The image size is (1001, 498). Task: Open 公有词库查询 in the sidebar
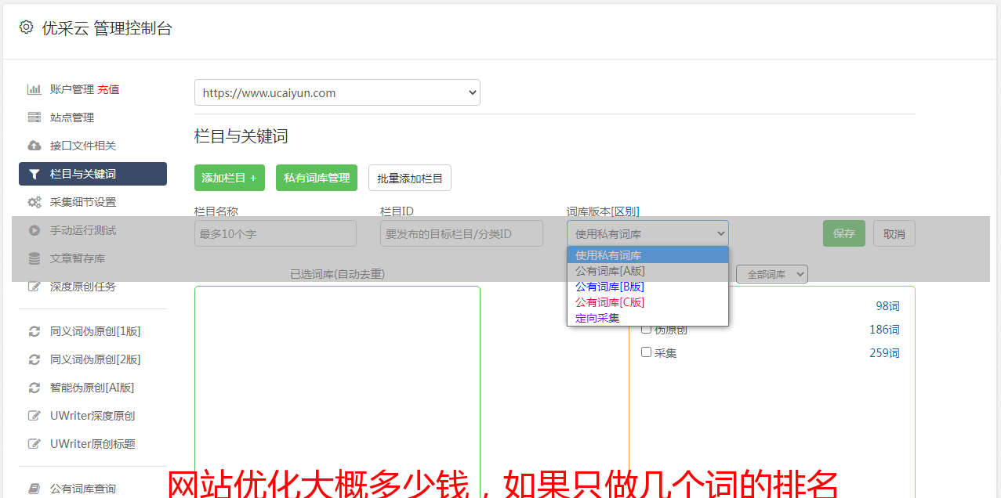pos(83,489)
